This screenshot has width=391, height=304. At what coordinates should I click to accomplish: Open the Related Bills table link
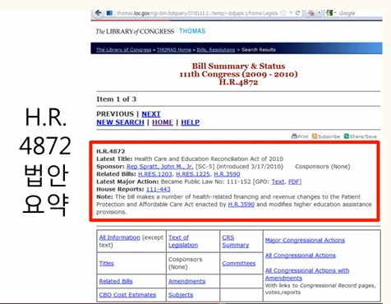point(116,281)
